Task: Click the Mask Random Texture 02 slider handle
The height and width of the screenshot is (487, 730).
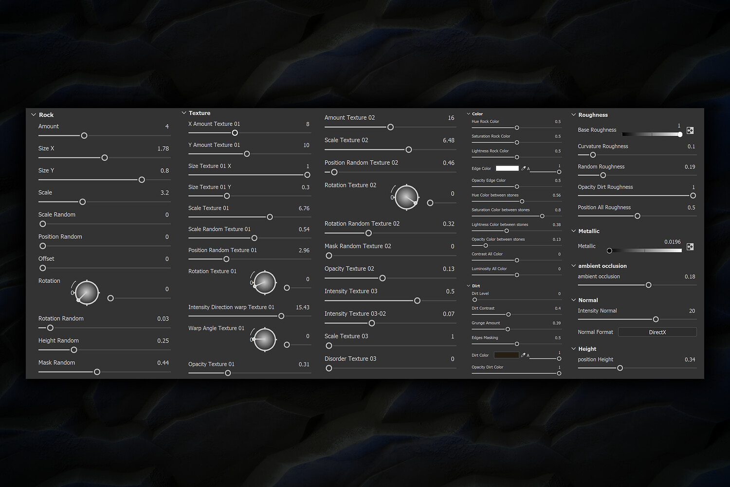Action: 329,256
